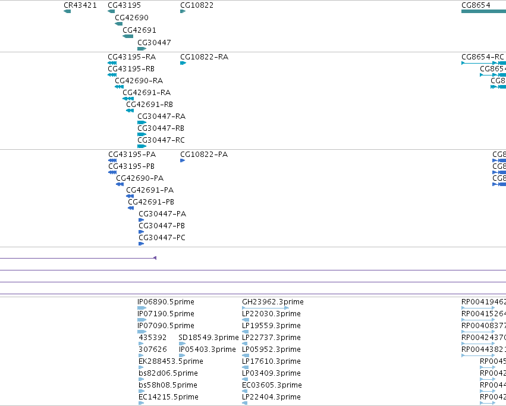The width and height of the screenshot is (506, 406).
Task: Click transcript CG30447-RC
Action: point(142,146)
